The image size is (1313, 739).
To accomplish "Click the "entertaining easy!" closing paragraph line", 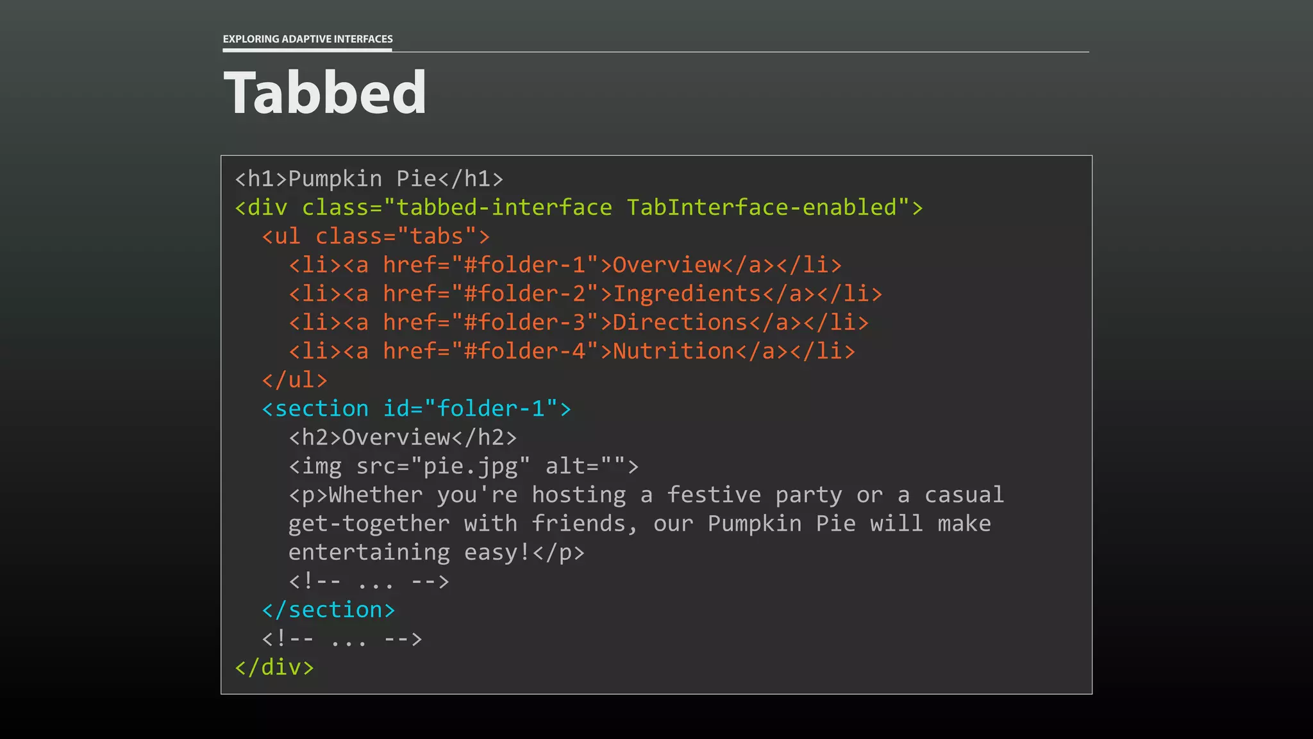I will point(436,552).
